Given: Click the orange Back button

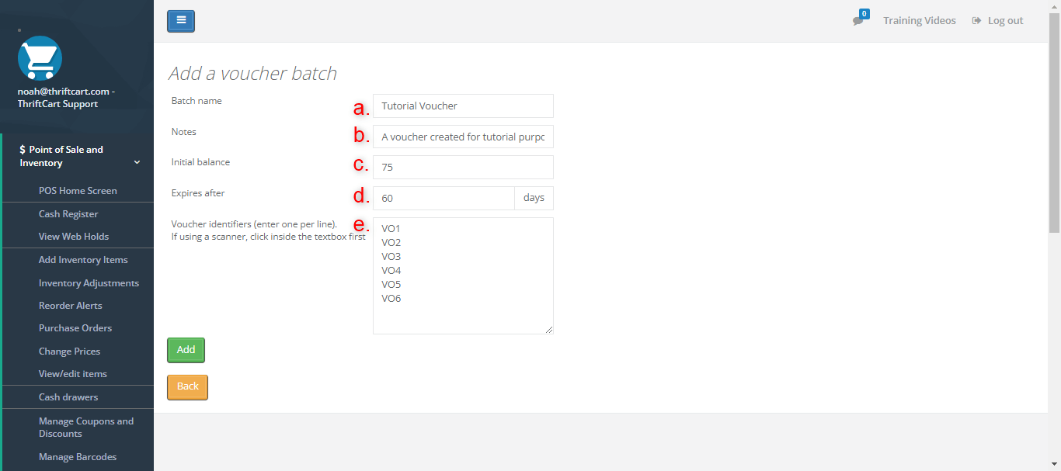Looking at the screenshot, I should coord(187,386).
